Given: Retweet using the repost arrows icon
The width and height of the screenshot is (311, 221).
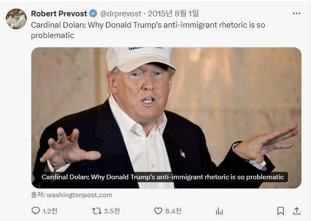Looking at the screenshot, I should click(x=97, y=211).
